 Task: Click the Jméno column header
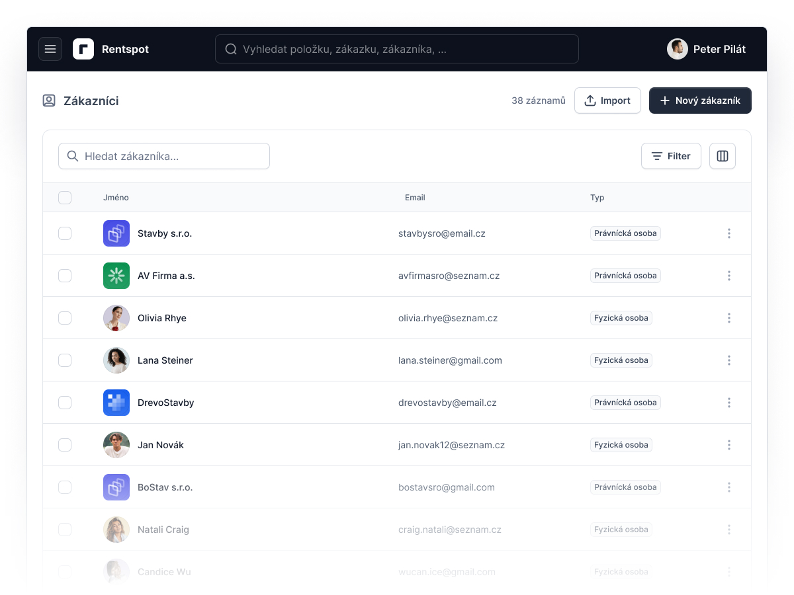[116, 198]
